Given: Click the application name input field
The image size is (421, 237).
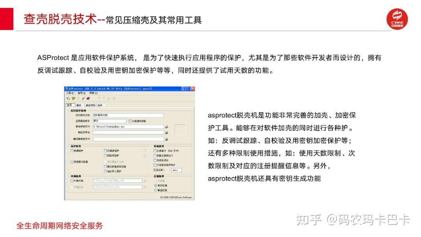Looking at the screenshot, I should (128, 115).
